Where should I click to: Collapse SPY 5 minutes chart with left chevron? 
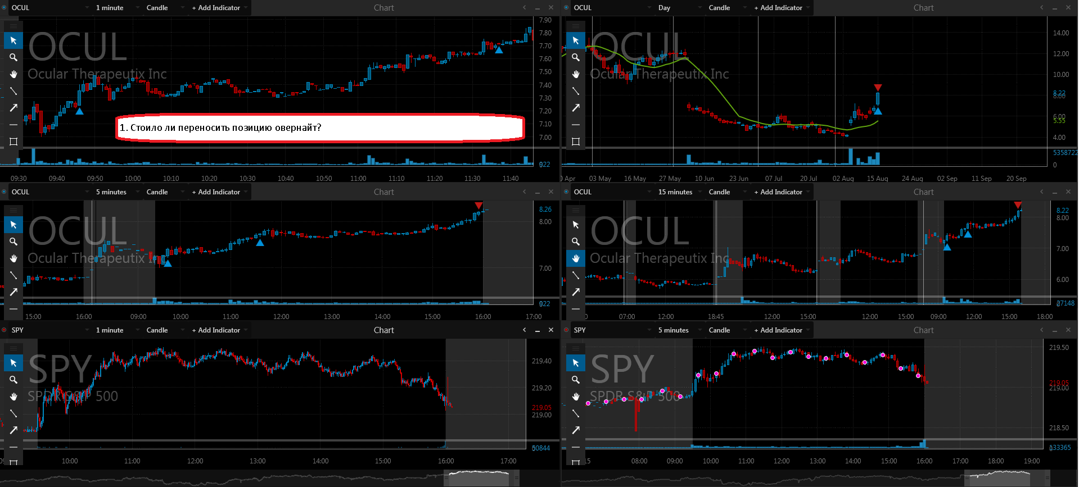click(x=1041, y=330)
